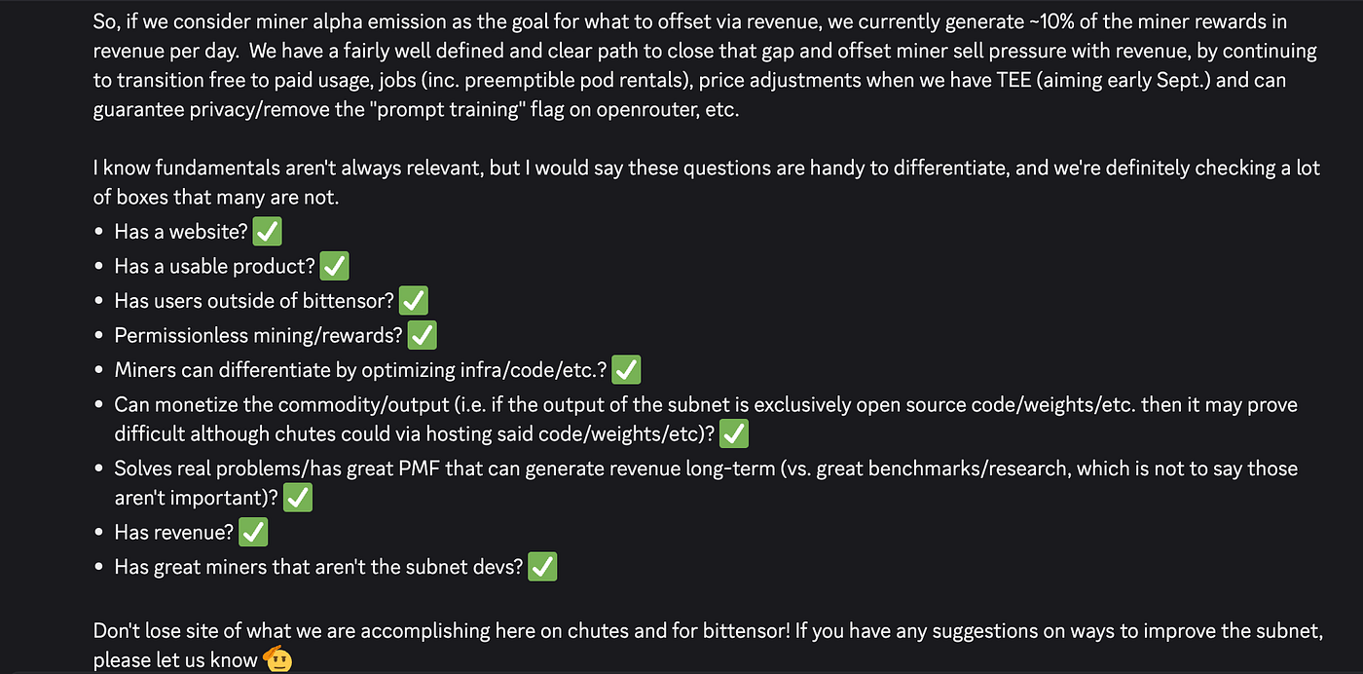1363x674 pixels.
Task: Click the 'Has revenue?' list item text
Action: (x=174, y=532)
